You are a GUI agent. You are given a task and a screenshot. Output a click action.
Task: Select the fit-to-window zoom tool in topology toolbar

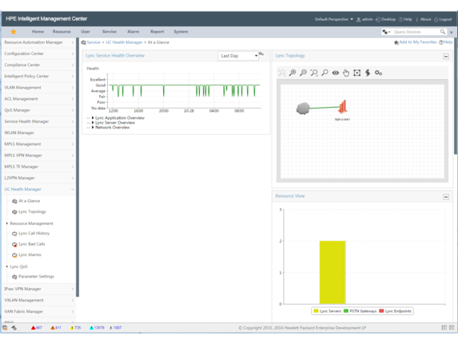click(x=314, y=73)
